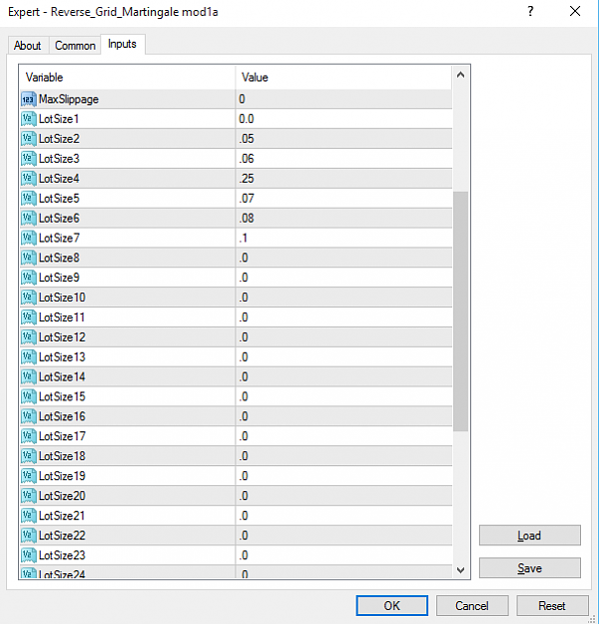Click the double-type icon beside LotSize6

28,218
